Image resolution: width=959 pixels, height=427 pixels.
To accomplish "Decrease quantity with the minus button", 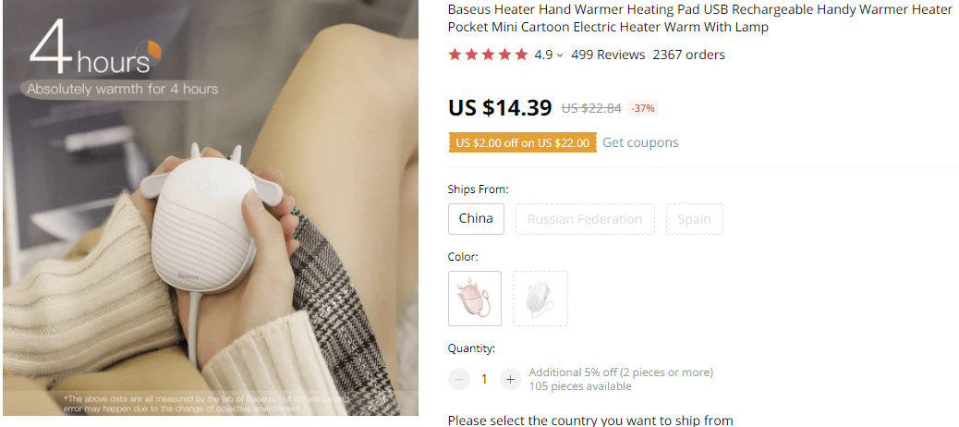I will coord(459,379).
